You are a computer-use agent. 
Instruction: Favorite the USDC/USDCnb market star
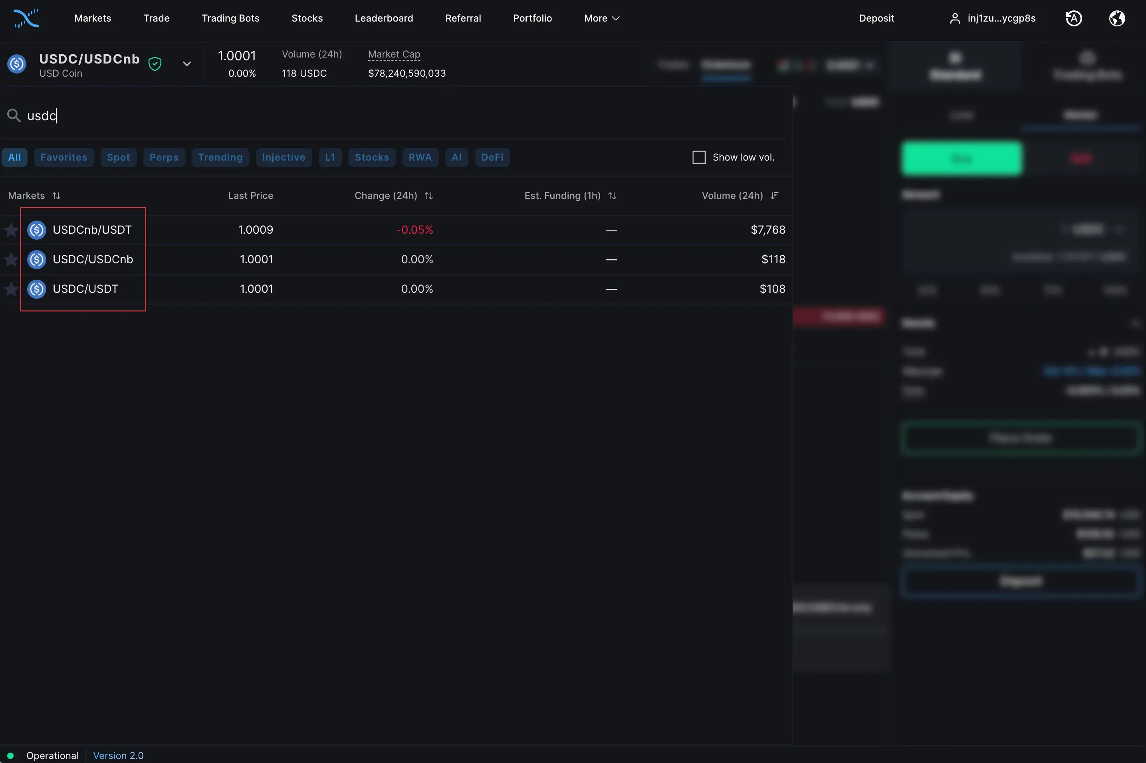coord(11,259)
